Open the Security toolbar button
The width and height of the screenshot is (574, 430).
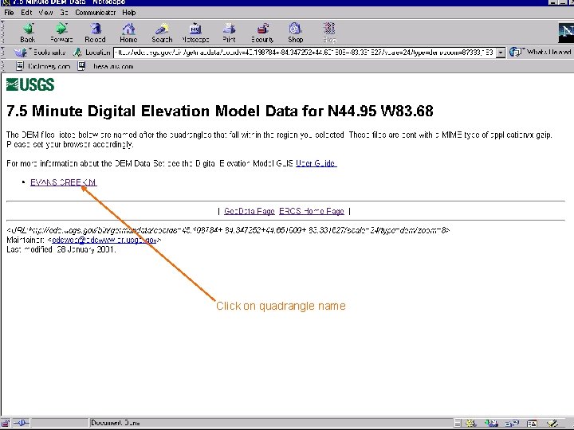pyautogui.click(x=262, y=33)
